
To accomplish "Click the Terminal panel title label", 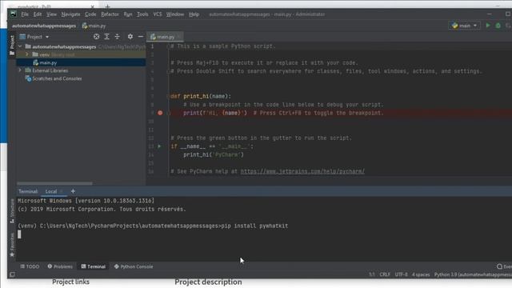I will click(x=28, y=191).
